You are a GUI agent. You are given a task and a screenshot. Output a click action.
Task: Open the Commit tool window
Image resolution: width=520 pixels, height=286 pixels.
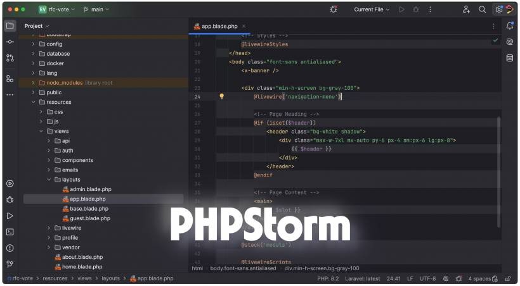coord(10,42)
